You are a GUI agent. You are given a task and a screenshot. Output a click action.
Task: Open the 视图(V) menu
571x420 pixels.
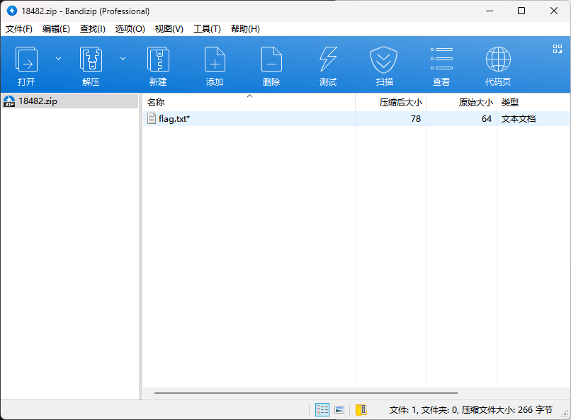pyautogui.click(x=169, y=29)
